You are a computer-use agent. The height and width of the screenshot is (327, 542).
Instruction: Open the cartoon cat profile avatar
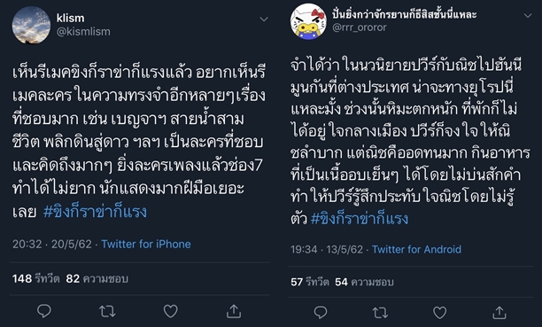tap(308, 21)
